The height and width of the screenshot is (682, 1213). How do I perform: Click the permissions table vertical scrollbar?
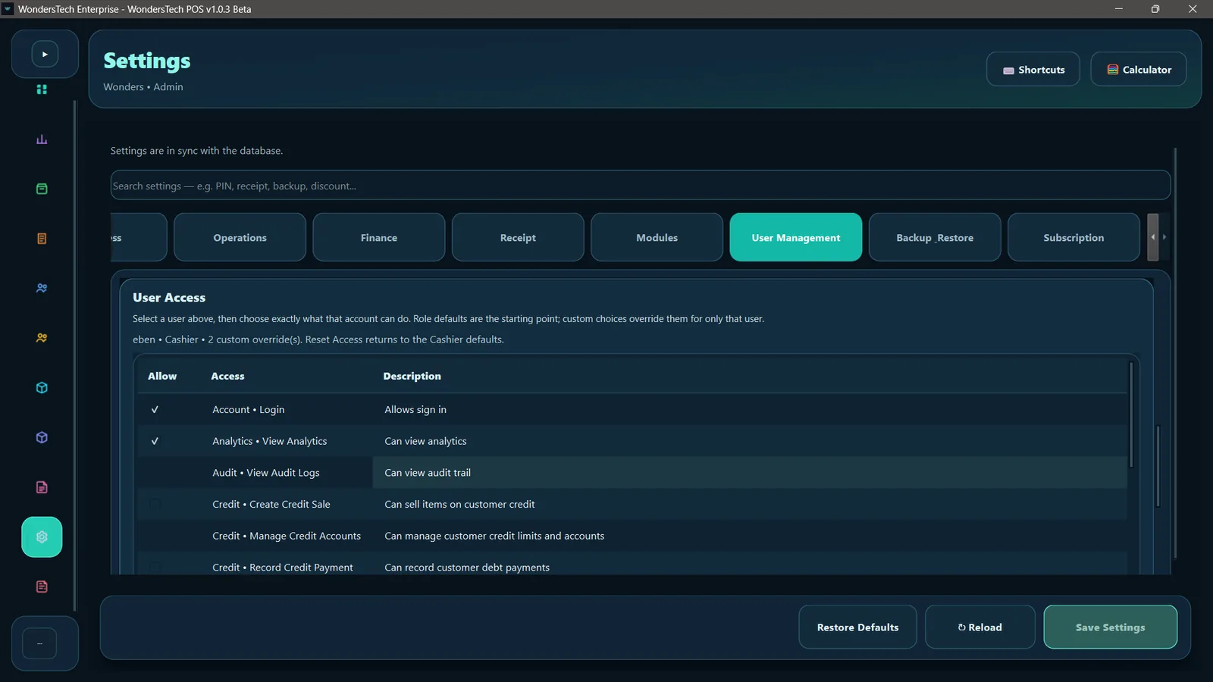pos(1131,415)
